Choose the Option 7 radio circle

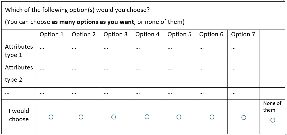click(x=244, y=117)
